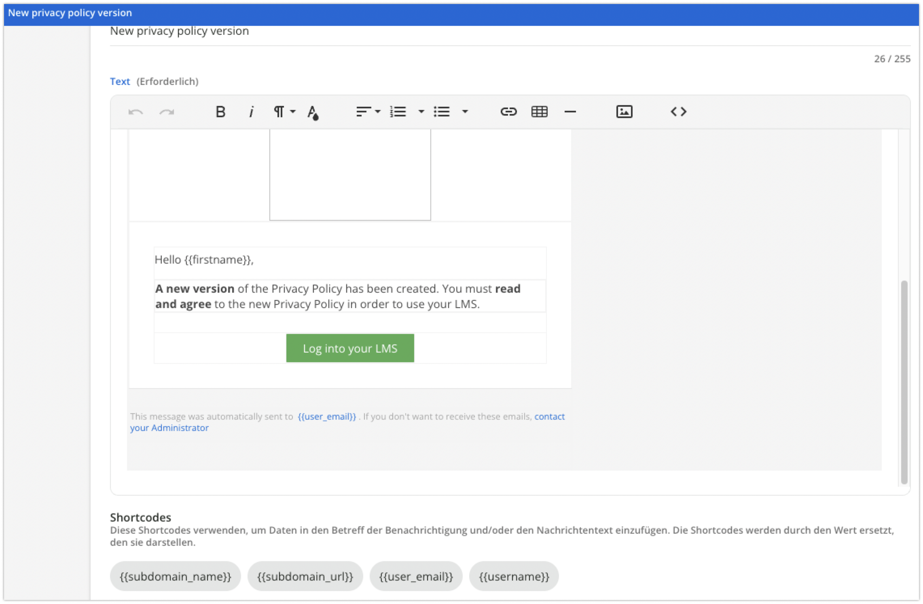The height and width of the screenshot is (604, 923).
Task: Click the Shortcodes heading
Action: point(140,517)
